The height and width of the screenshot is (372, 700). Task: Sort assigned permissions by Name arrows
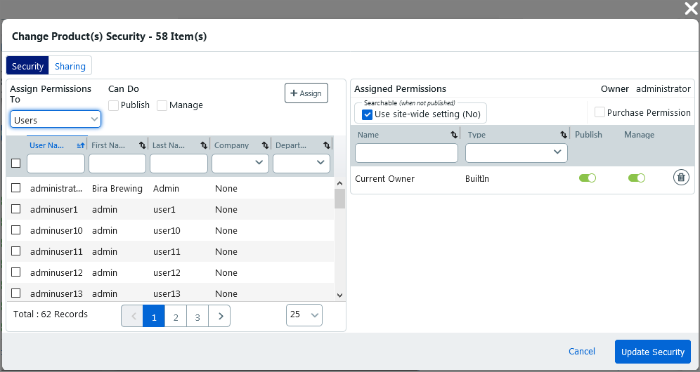point(453,135)
